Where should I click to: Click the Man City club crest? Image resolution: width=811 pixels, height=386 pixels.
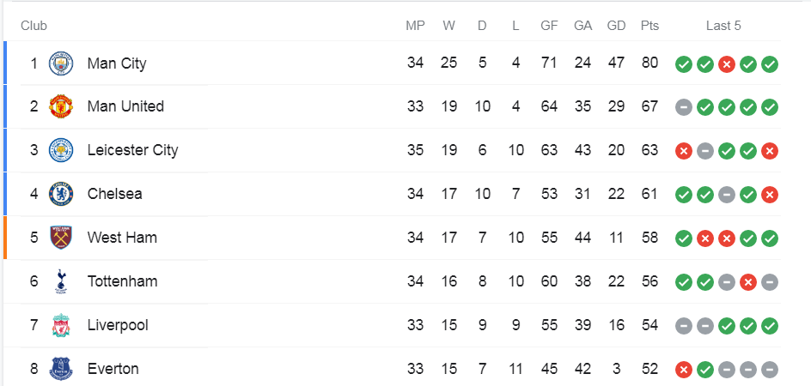[x=61, y=63]
